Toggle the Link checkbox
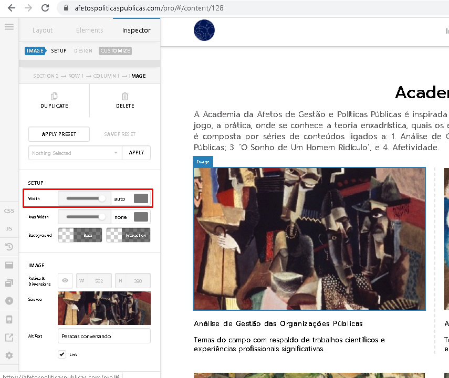 [x=62, y=354]
